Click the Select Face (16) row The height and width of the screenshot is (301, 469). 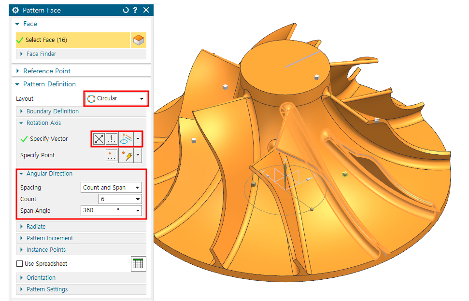point(72,40)
